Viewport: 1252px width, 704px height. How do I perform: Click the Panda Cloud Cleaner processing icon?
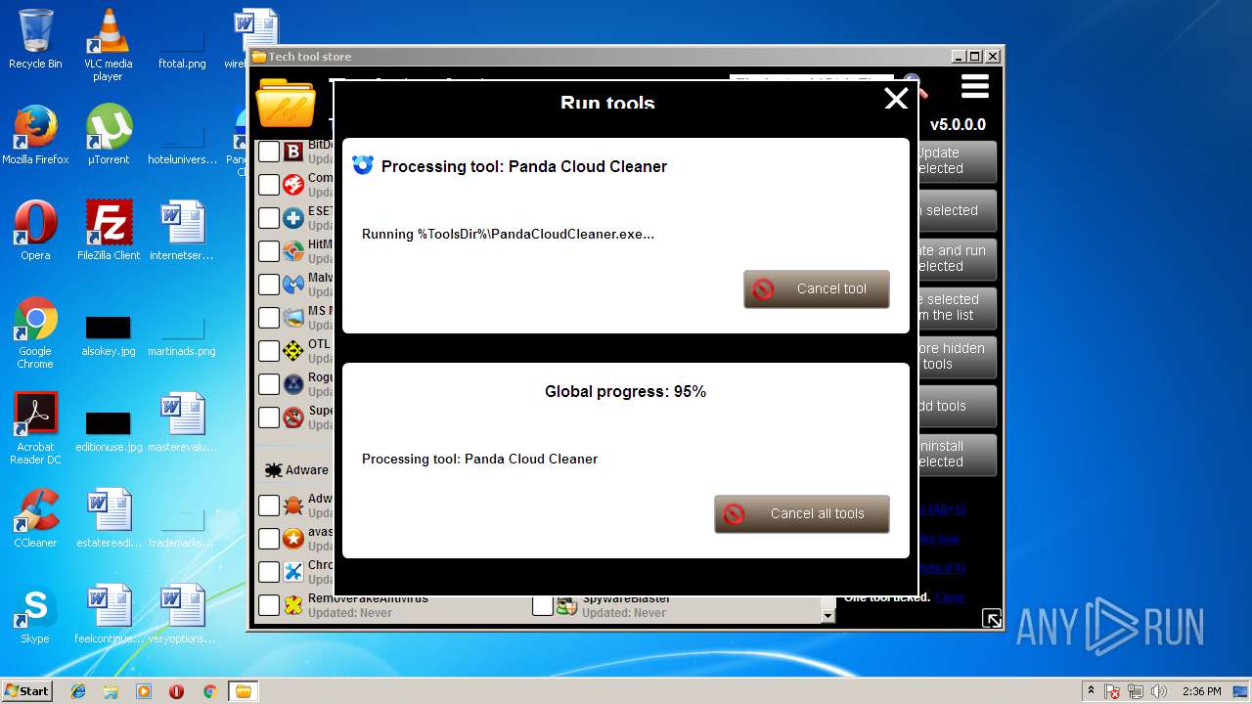(x=363, y=165)
